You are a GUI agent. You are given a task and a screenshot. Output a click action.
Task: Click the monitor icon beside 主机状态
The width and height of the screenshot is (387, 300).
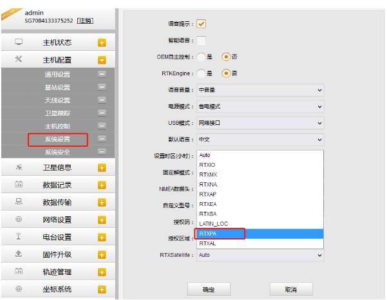[19, 42]
